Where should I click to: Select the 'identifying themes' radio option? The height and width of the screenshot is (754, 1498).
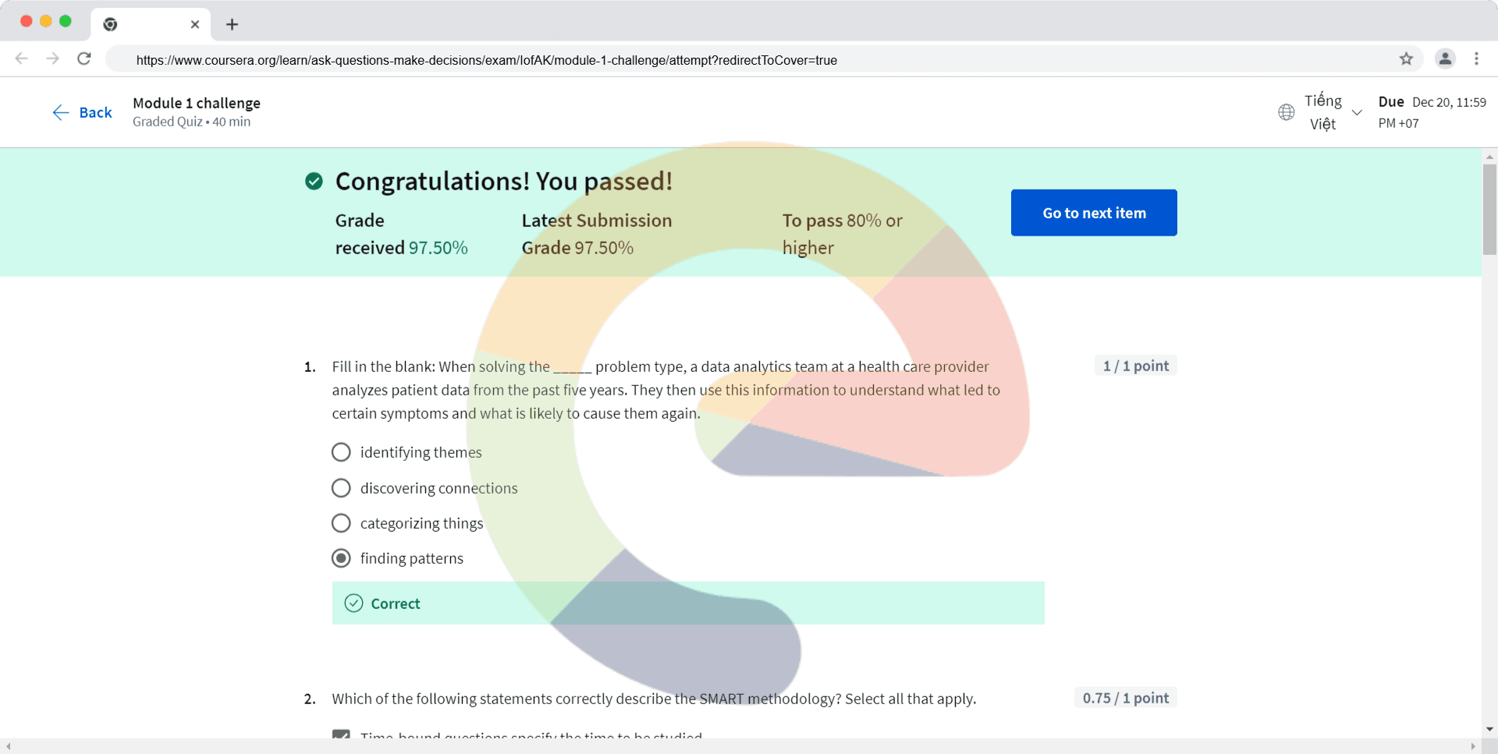[x=341, y=452]
